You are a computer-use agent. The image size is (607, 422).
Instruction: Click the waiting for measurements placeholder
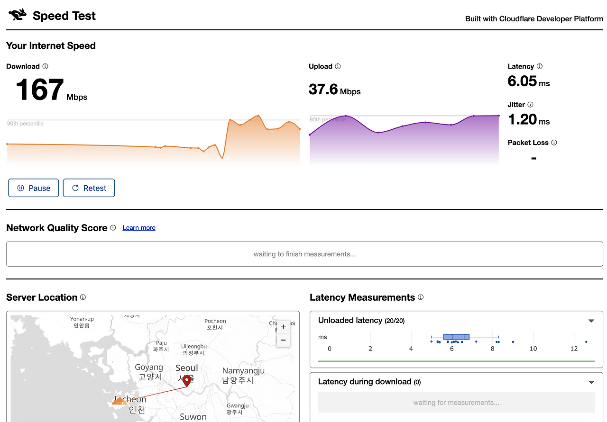click(456, 403)
